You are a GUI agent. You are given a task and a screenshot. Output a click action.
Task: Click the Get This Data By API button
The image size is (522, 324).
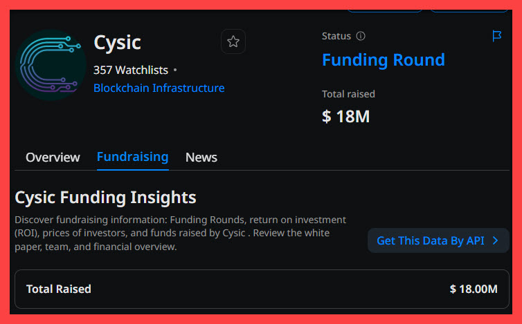438,240
